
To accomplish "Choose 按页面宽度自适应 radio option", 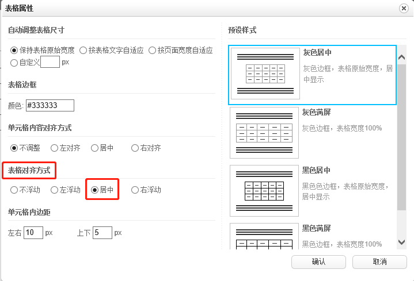I will 153,51.
